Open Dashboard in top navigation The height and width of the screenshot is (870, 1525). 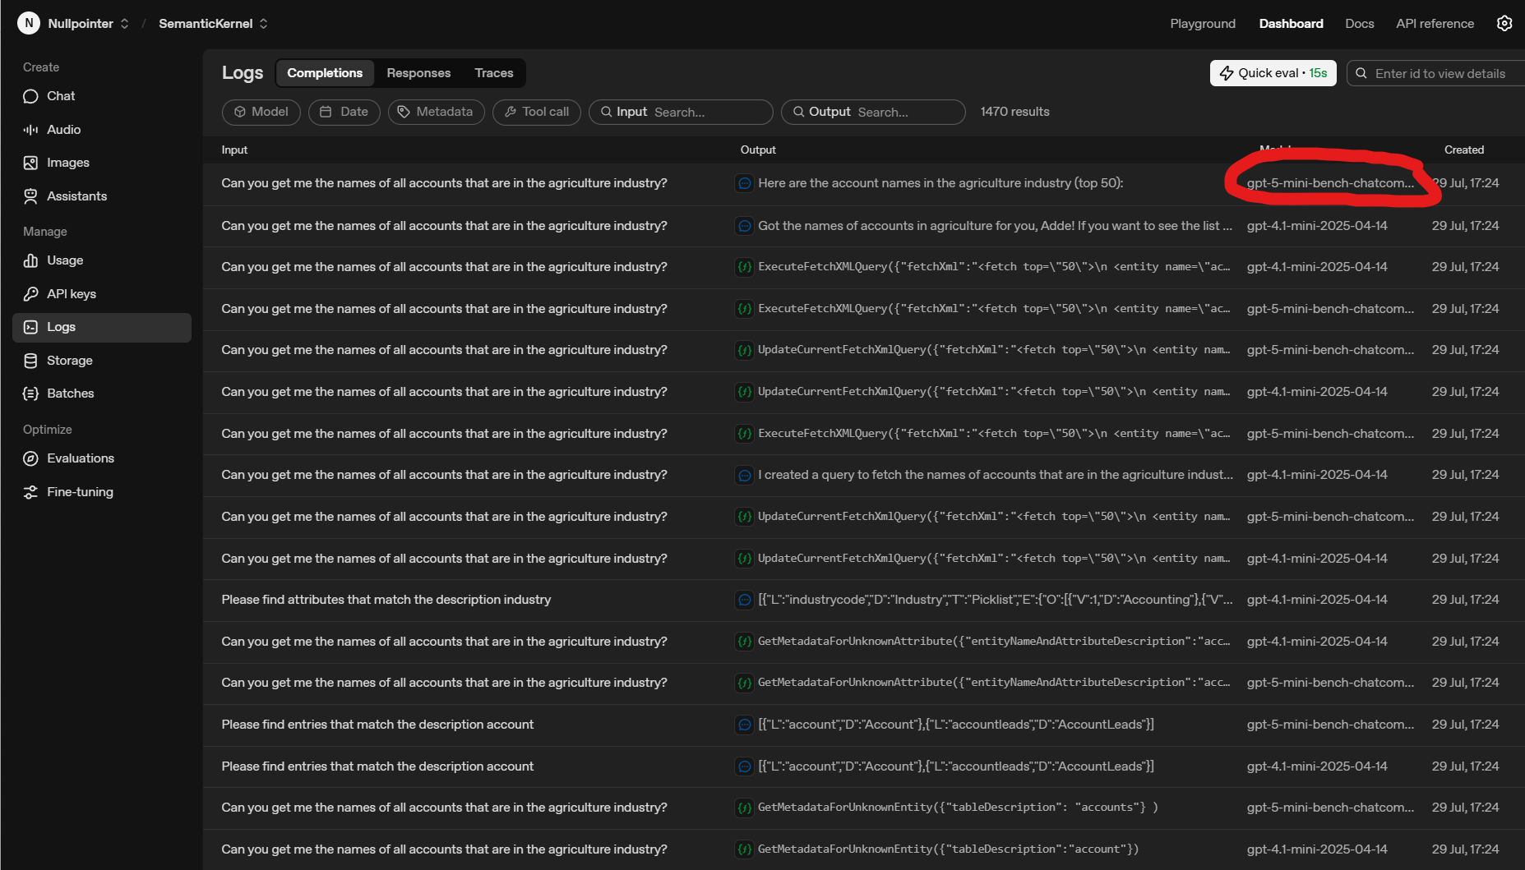click(x=1291, y=23)
